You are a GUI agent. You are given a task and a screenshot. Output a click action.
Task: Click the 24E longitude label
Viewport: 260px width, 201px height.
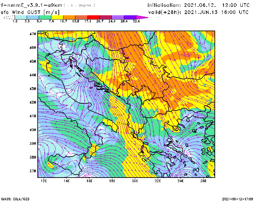[181, 181]
